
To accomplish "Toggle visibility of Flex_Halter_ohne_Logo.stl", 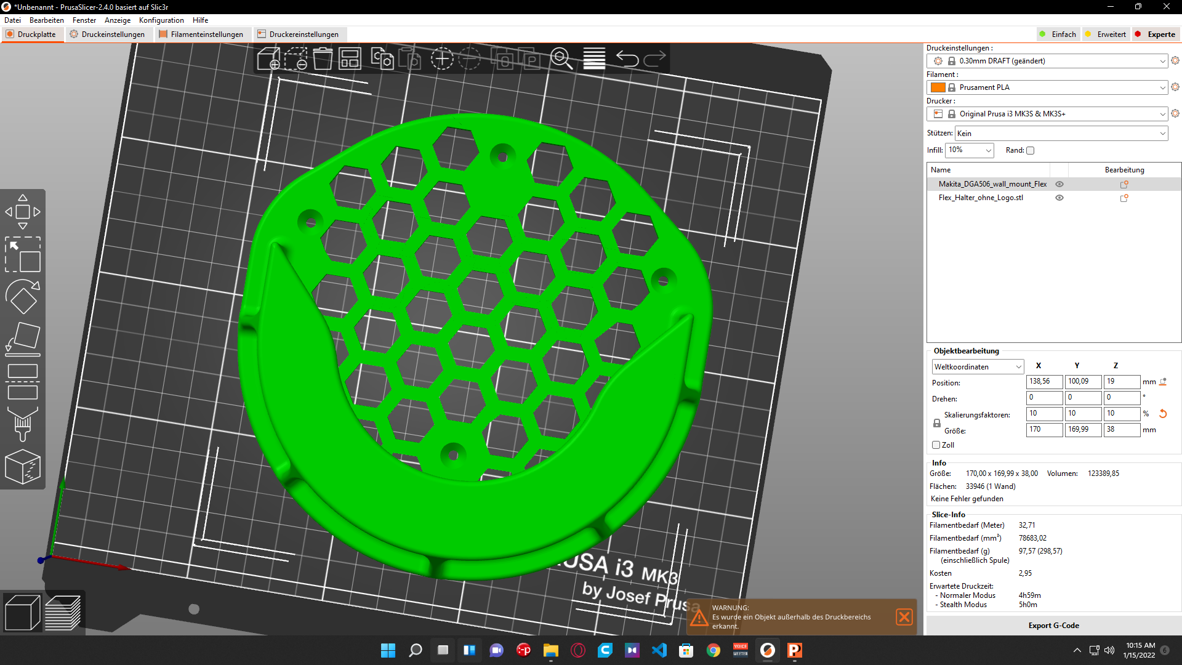I will click(1059, 198).
